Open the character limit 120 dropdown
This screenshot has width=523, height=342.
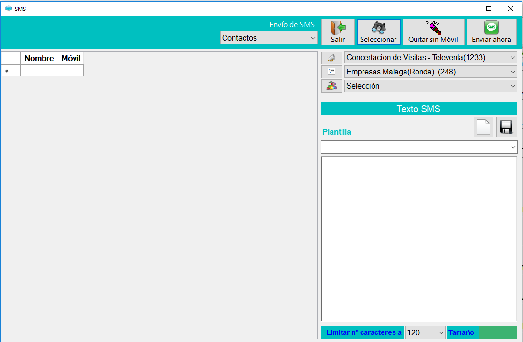pos(425,332)
